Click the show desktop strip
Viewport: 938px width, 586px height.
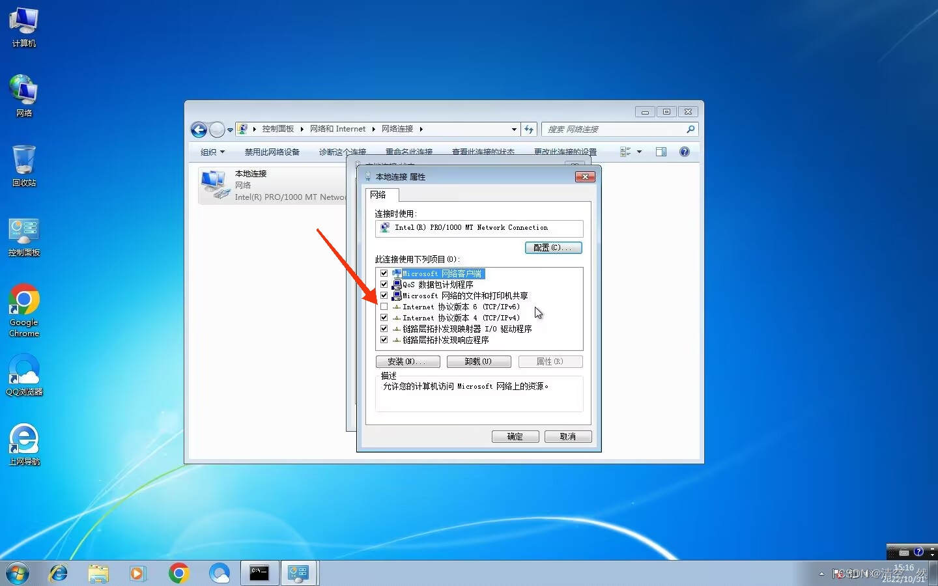pyautogui.click(x=933, y=574)
